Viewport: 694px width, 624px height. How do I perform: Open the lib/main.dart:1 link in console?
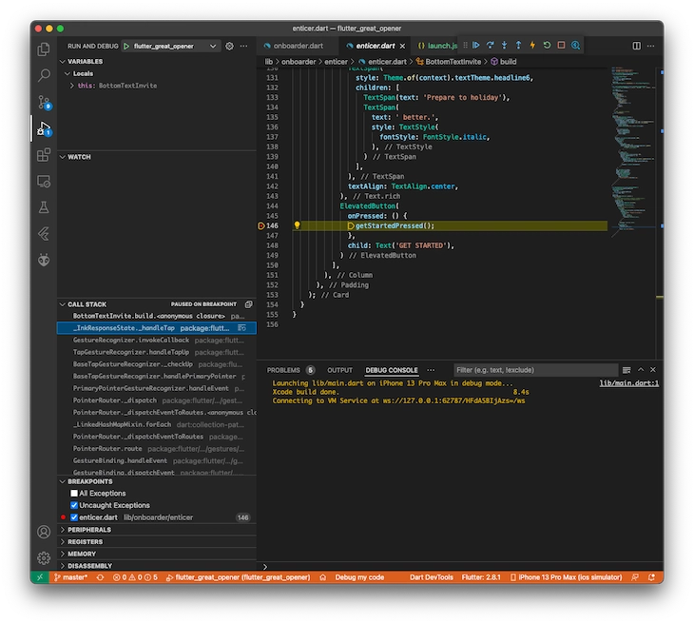tap(629, 383)
